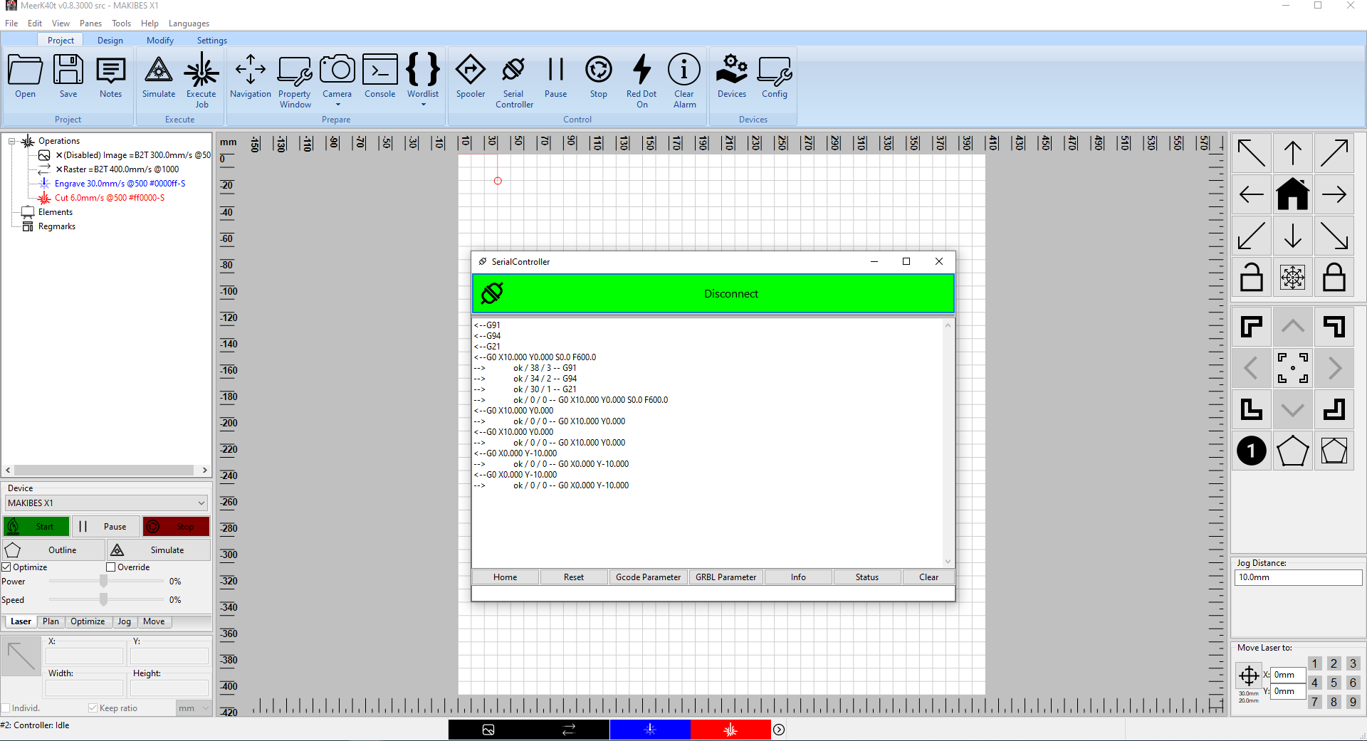Viewport: 1367px width, 741px height.
Task: Move to the top-left corner of selection
Action: 1252,327
